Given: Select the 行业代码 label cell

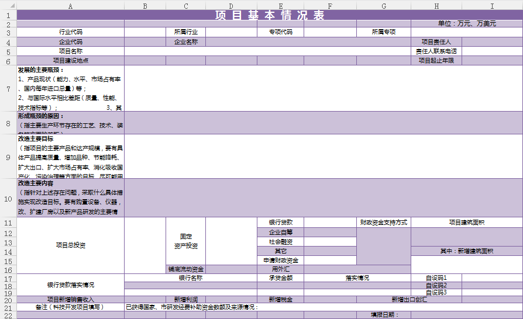Looking at the screenshot, I should pos(70,32).
